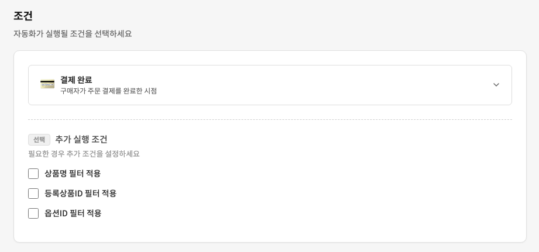Click the 추가 실행 조건 section heading
Viewport: 539px width, 252px height.
81,139
